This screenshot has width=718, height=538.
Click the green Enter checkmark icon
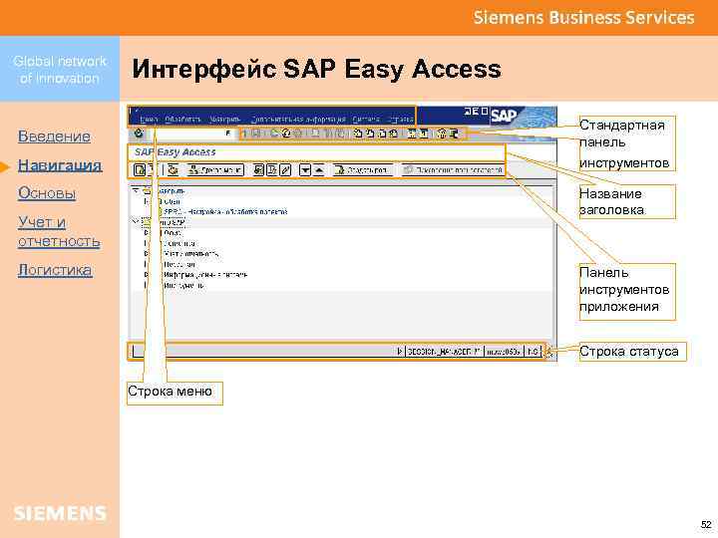pos(139,134)
